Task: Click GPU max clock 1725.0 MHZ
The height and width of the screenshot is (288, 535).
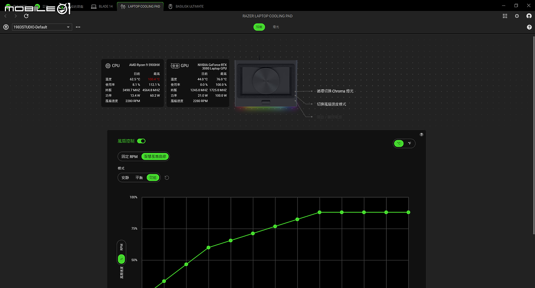Action: [x=218, y=90]
